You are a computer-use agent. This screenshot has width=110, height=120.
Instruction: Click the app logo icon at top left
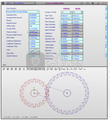[x=3, y=3]
